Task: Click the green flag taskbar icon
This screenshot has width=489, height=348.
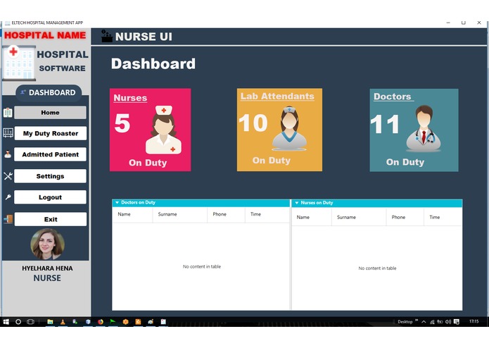Action: click(x=113, y=321)
